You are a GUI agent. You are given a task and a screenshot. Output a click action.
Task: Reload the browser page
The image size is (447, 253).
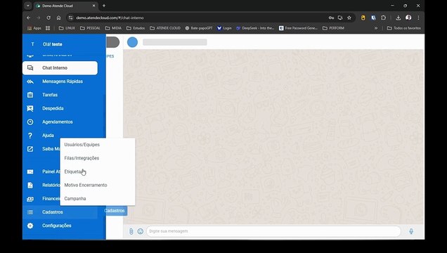pos(48,18)
